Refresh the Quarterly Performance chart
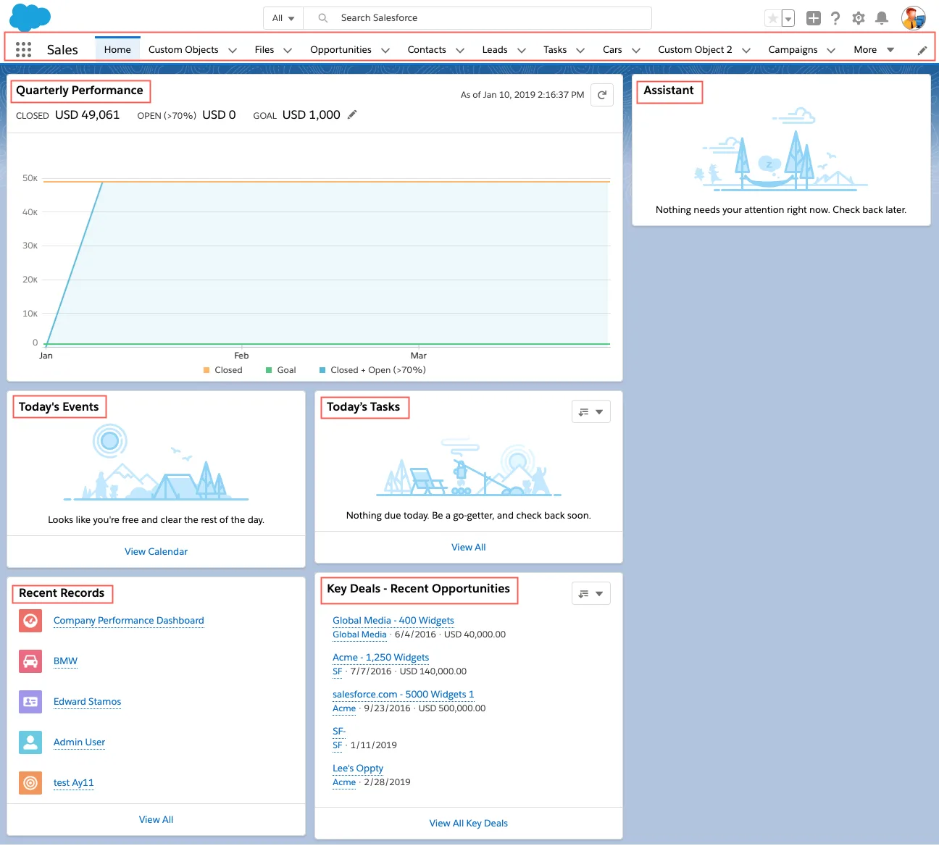939x846 pixels. click(602, 95)
